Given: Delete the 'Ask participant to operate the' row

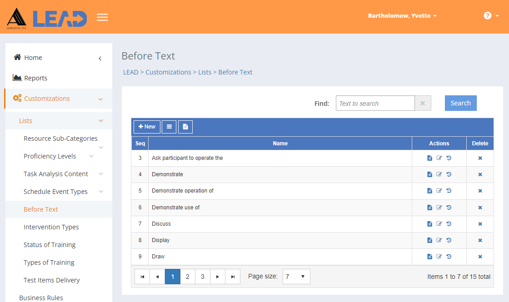Looking at the screenshot, I should coord(480,158).
